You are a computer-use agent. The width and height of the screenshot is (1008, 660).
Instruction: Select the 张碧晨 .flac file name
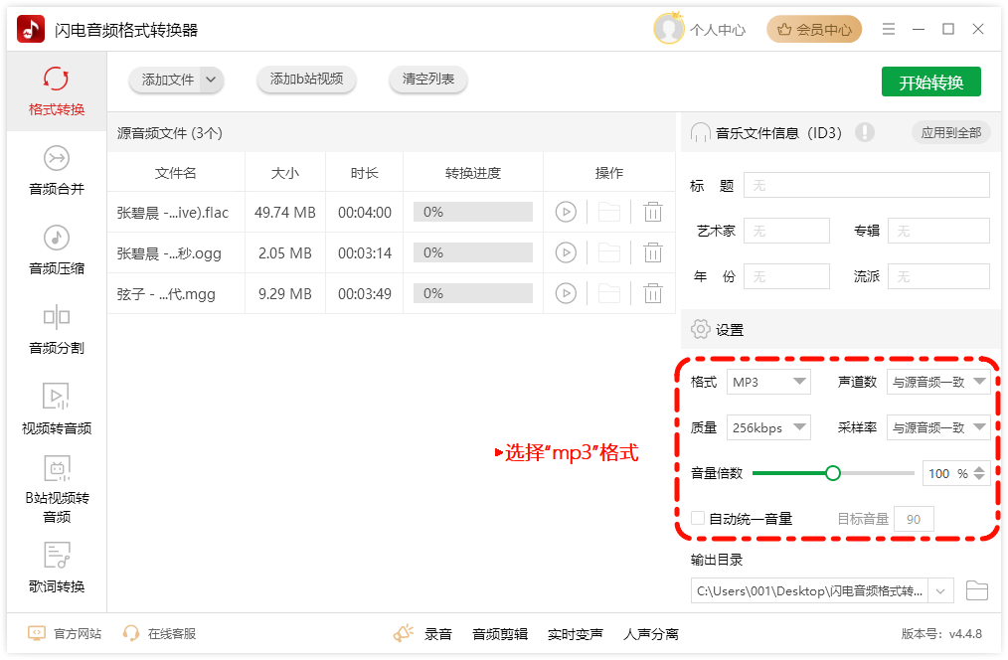172,212
